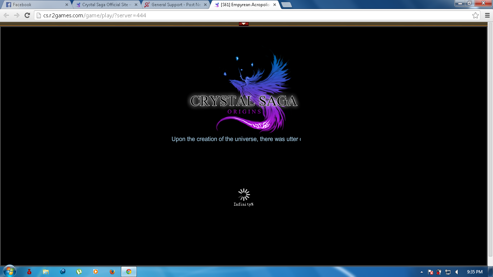
Task: Show hidden system tray icons
Action: click(422, 272)
